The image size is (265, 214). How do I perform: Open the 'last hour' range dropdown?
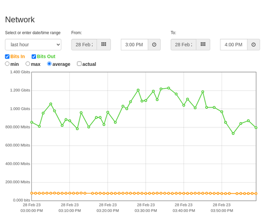tap(33, 45)
